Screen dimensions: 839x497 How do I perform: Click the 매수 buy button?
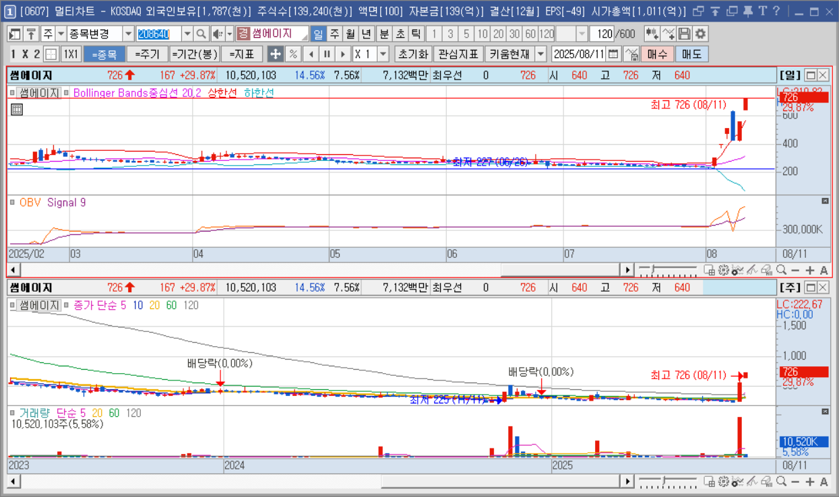pyautogui.click(x=656, y=54)
